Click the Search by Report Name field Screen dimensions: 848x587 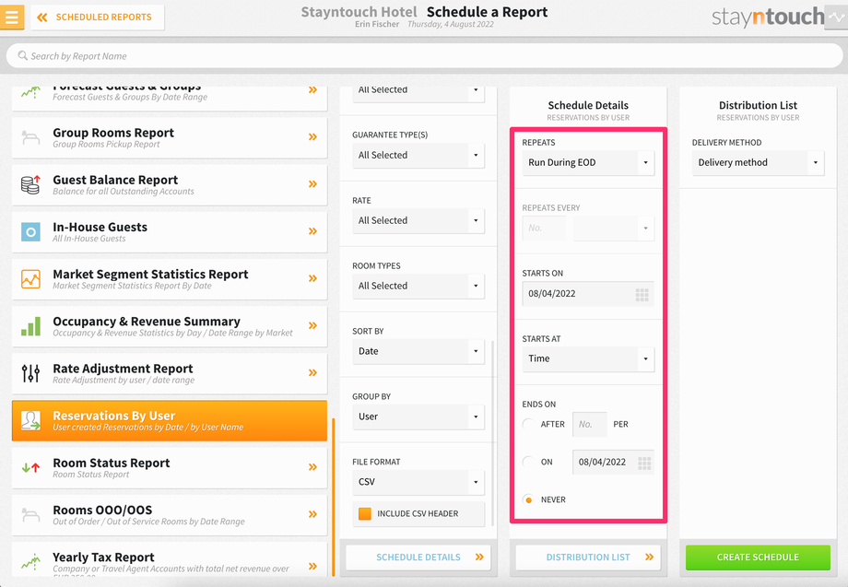click(x=424, y=55)
